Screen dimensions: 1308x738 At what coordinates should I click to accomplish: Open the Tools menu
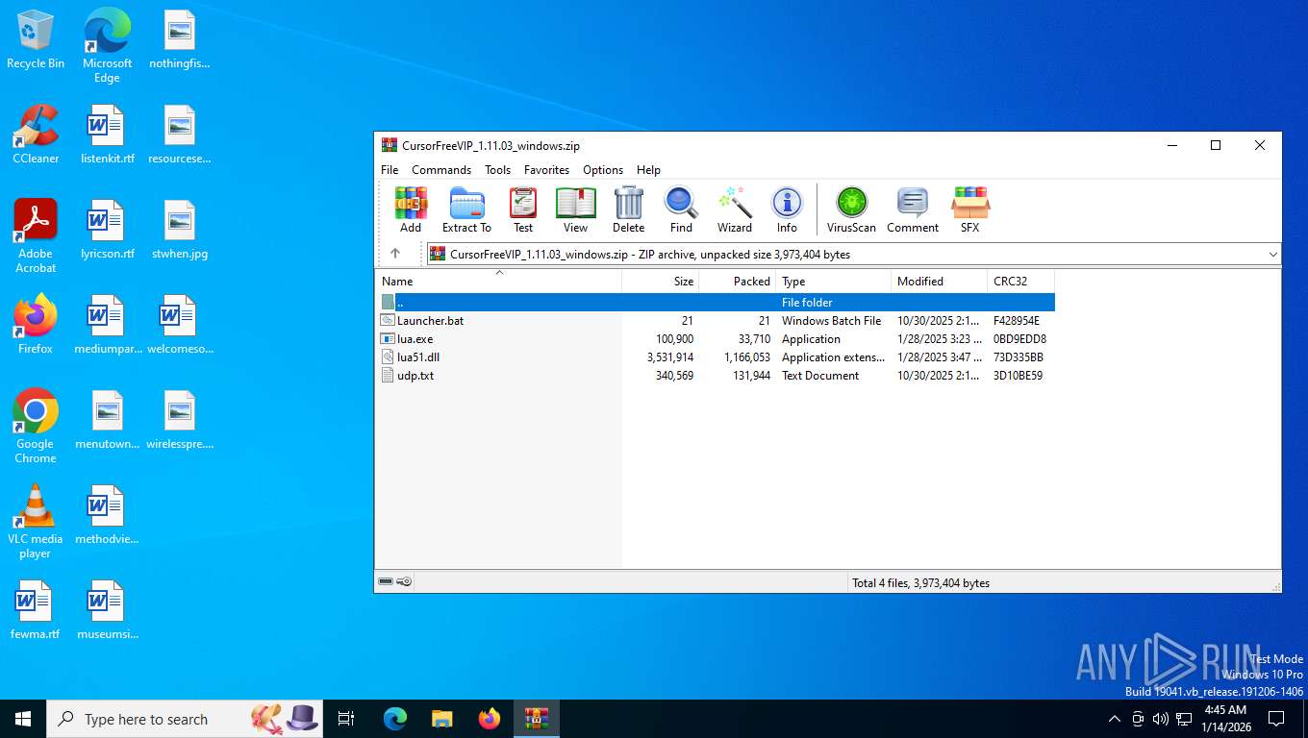(497, 170)
